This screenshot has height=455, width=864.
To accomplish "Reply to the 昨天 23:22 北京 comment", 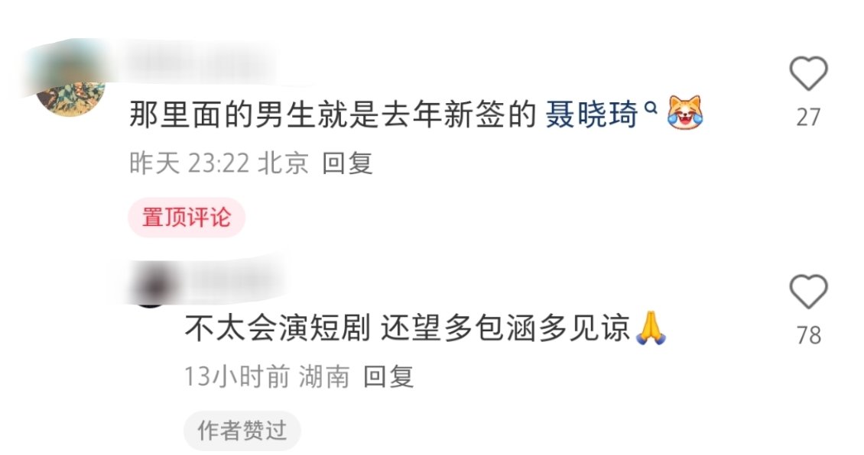I will [348, 163].
